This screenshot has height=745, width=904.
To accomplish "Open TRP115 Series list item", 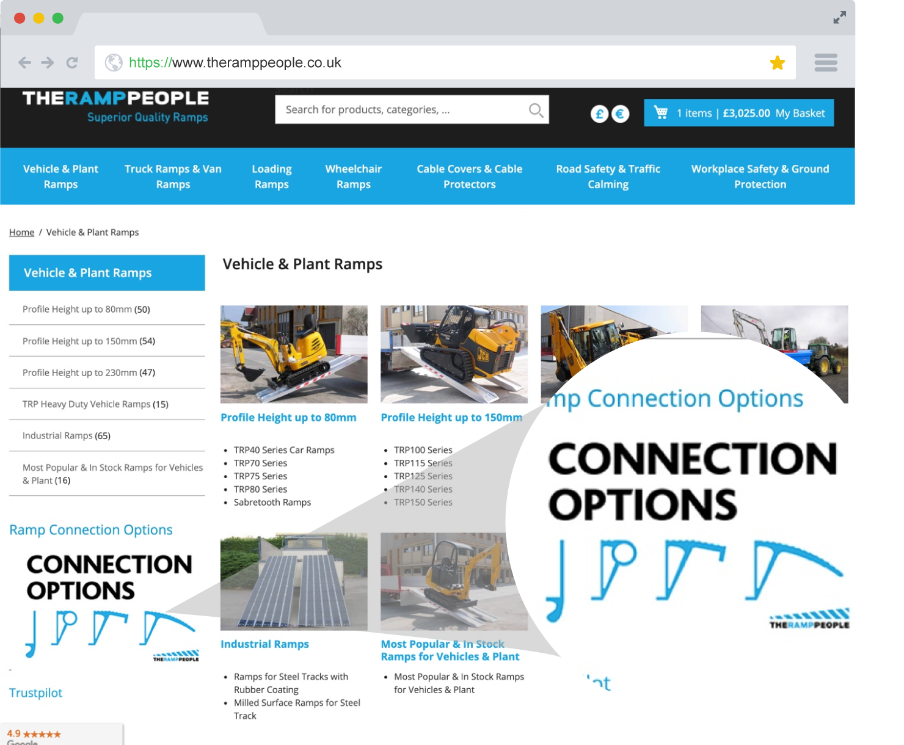I will coord(423,463).
